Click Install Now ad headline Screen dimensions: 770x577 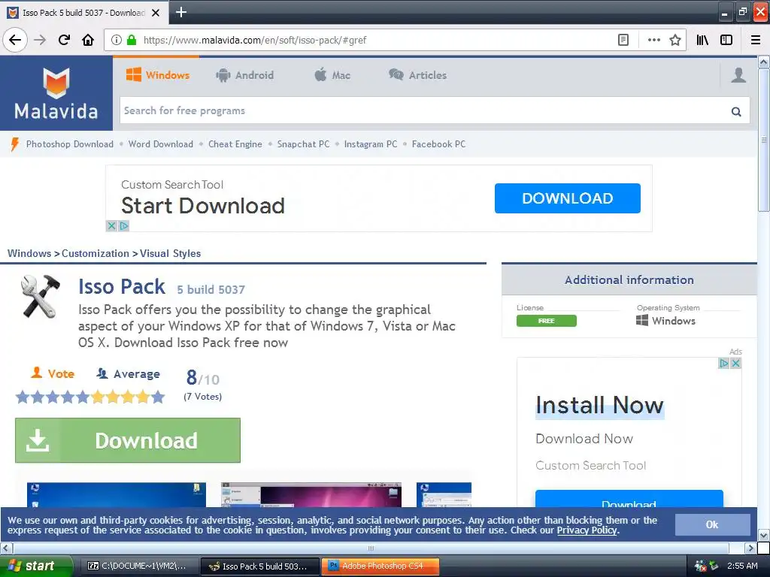point(599,405)
